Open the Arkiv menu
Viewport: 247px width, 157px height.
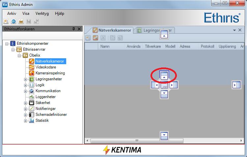click(x=12, y=13)
